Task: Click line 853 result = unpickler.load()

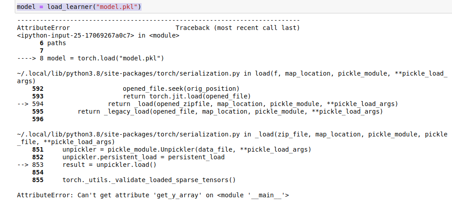Action: coord(109,165)
